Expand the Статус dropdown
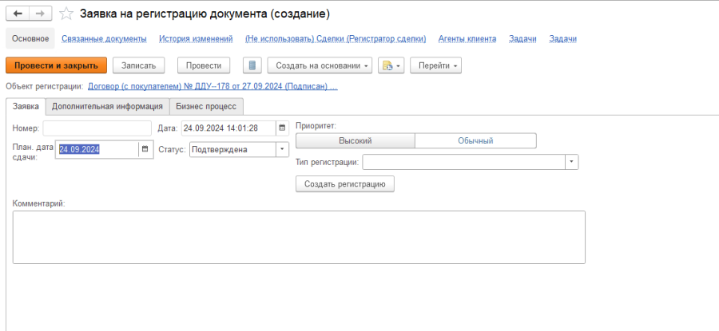The height and width of the screenshot is (331, 719). [x=282, y=149]
